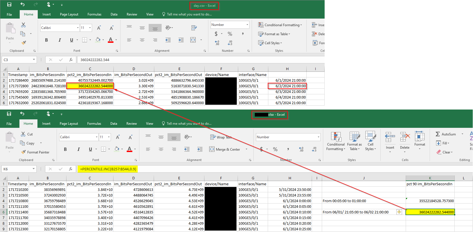The width and height of the screenshot is (473, 232).
Task: Click the Merge & Center icon
Action: point(212,149)
